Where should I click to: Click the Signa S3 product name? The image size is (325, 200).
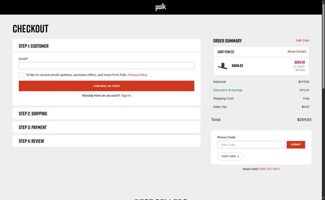(237, 66)
